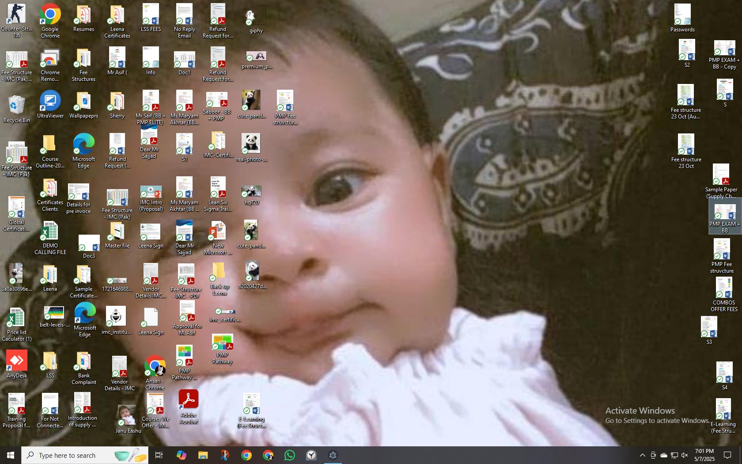This screenshot has width=742, height=464.
Task: Open WhatsApp from the taskbar
Action: pos(290,455)
